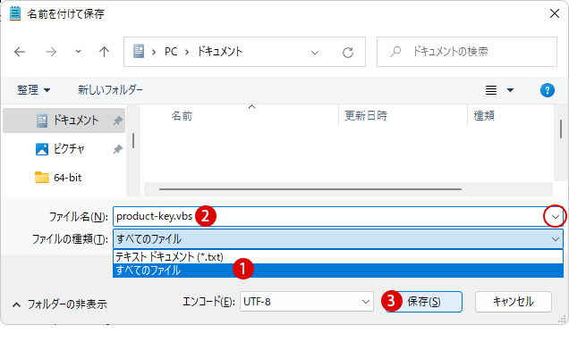Unpin ピクチャ pin icon
This screenshot has width=569, height=350.
pyautogui.click(x=117, y=149)
